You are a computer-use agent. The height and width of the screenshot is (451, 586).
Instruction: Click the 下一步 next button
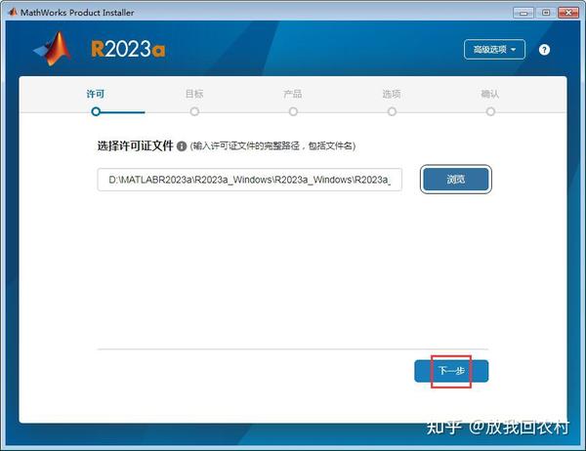point(451,371)
